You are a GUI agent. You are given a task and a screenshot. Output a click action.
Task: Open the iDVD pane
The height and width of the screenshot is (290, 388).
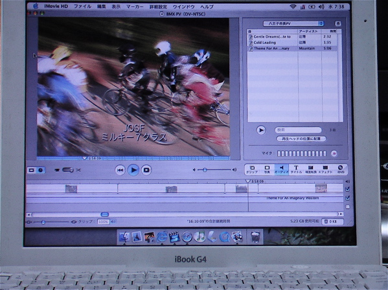click(x=341, y=170)
